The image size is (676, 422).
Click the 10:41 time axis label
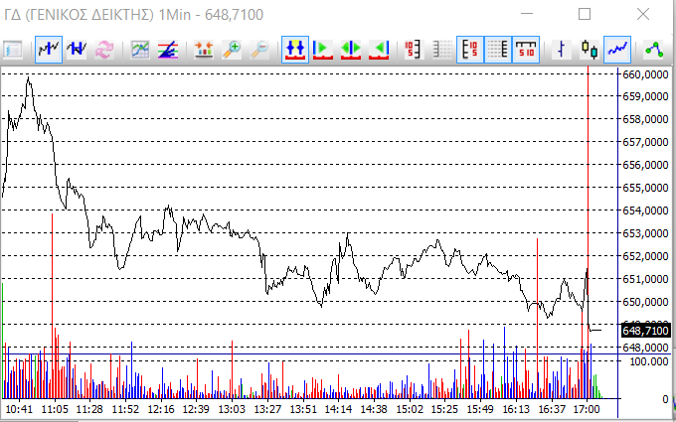tap(20, 409)
